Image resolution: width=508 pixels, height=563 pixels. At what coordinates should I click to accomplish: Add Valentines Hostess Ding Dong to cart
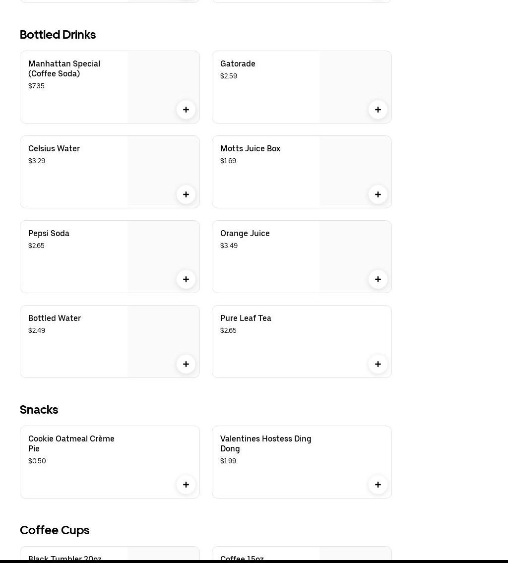pyautogui.click(x=378, y=485)
